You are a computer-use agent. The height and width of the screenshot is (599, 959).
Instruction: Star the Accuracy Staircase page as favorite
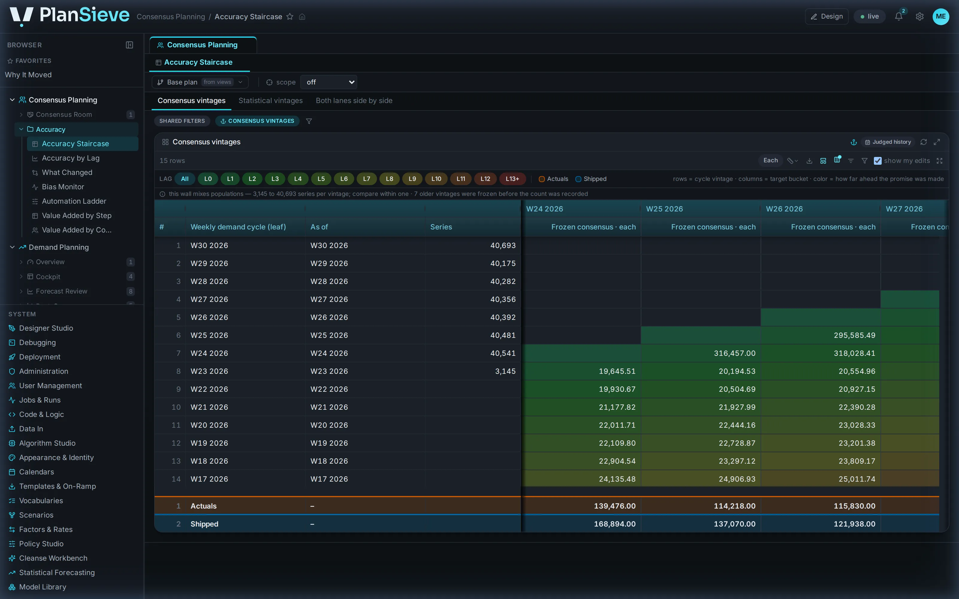(x=290, y=17)
